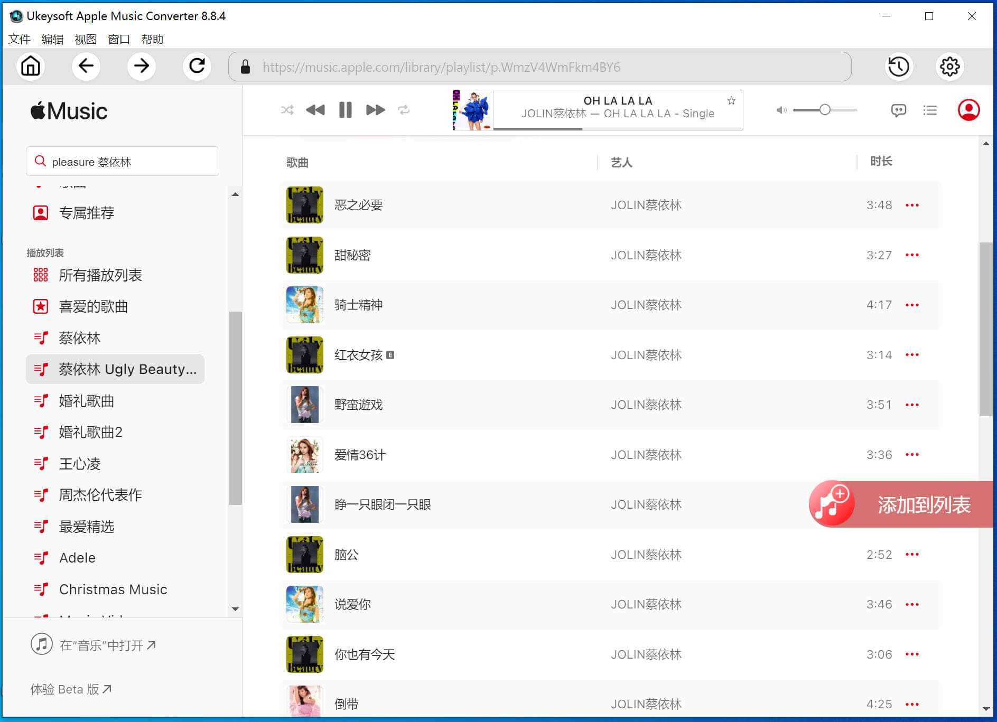Reload the page with refresh icon

pyautogui.click(x=197, y=67)
